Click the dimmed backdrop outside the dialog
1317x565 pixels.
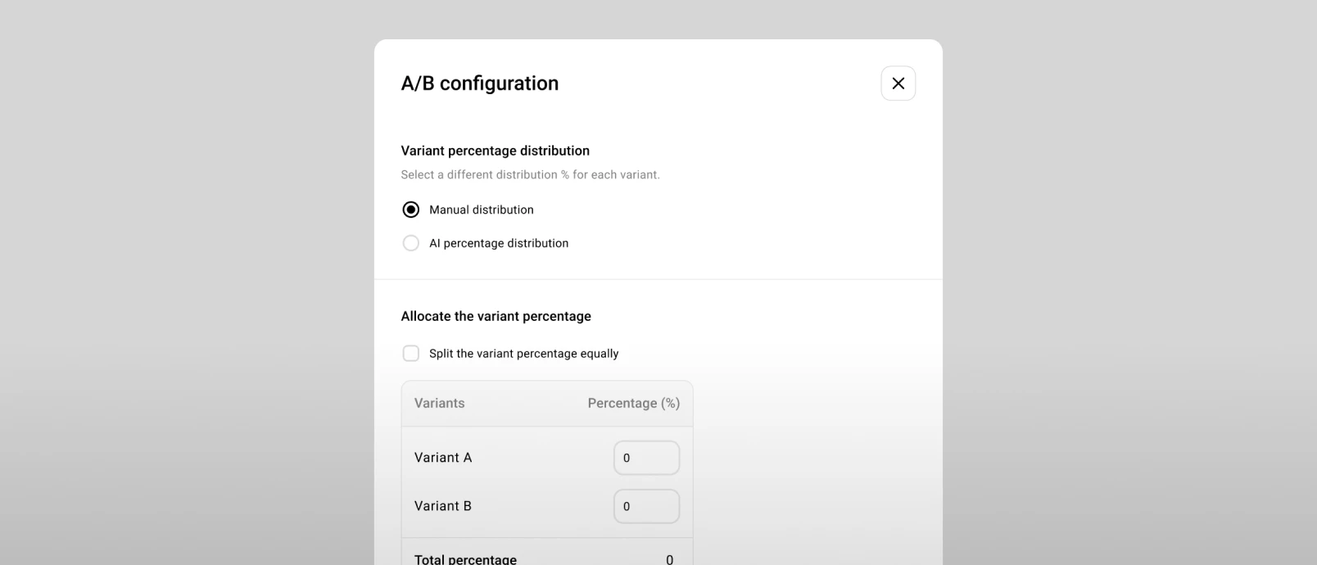187,282
